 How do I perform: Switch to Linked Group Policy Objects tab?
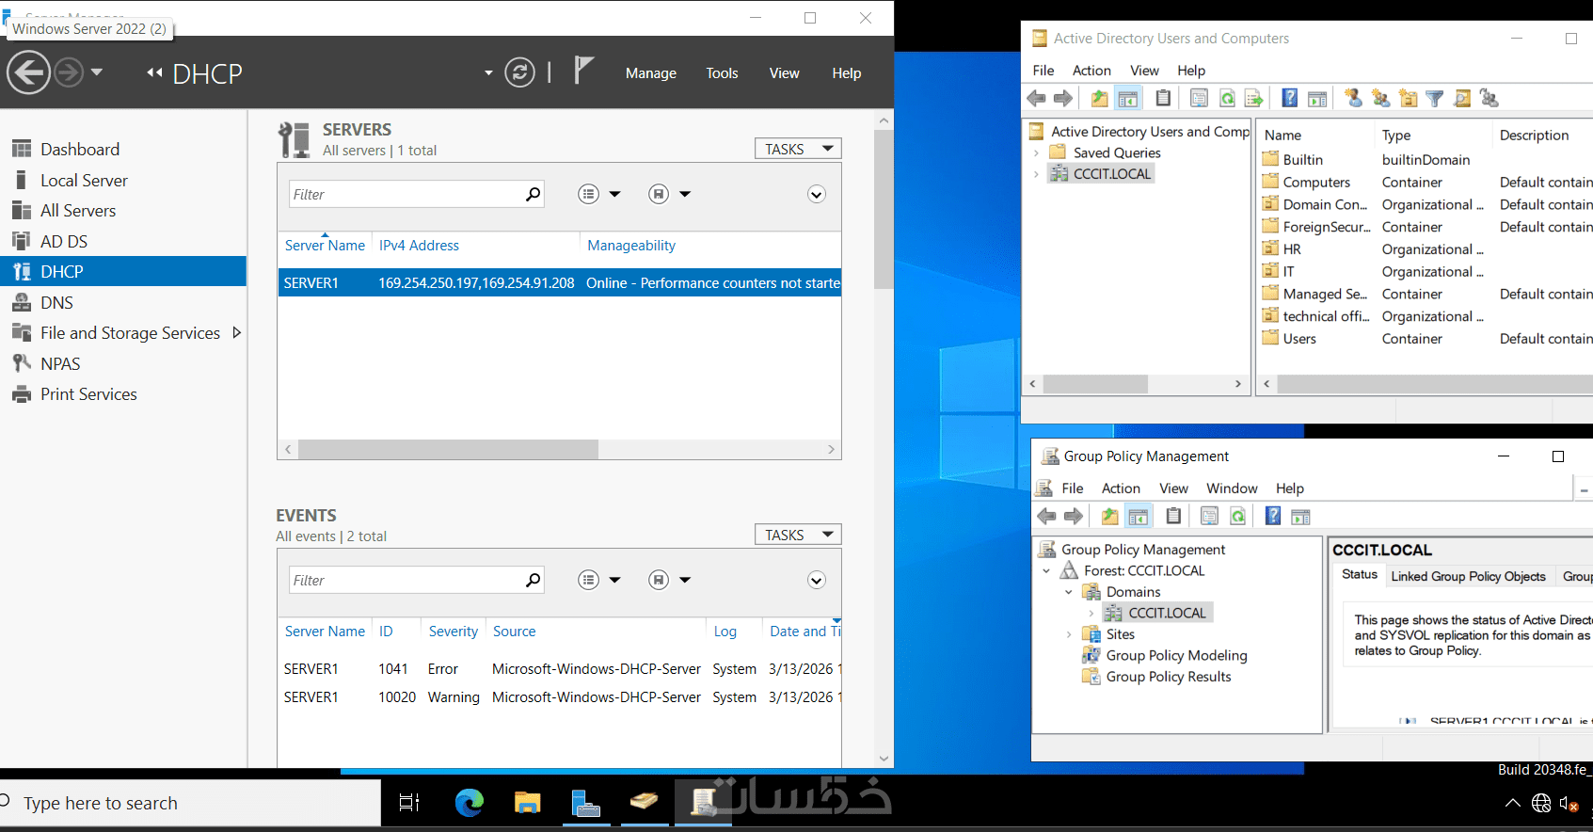tap(1468, 576)
